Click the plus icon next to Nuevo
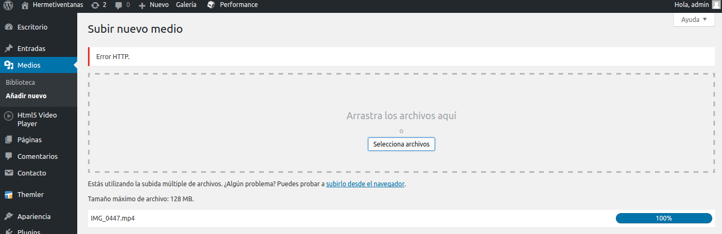Image resolution: width=722 pixels, height=234 pixels. tap(142, 5)
